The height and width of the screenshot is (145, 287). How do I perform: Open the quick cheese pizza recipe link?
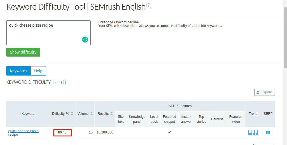tap(23, 133)
